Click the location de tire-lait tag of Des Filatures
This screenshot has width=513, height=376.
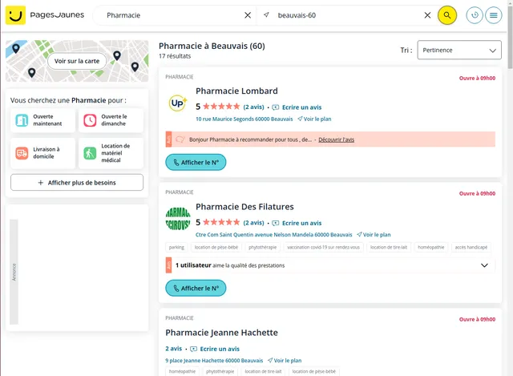pyautogui.click(x=389, y=248)
